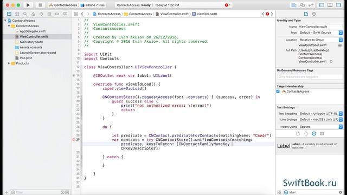347x195 pixels.
Task: Jump to previous issue
Action: tap(263, 14)
